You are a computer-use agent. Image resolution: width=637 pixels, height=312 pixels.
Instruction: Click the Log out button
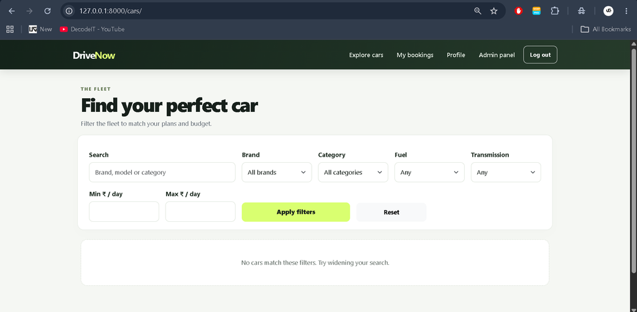(x=541, y=55)
